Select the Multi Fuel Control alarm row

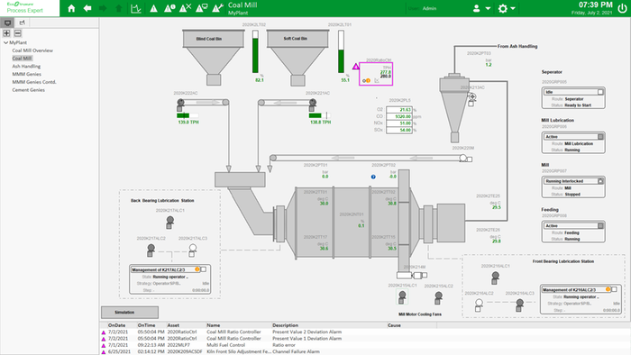point(365,345)
